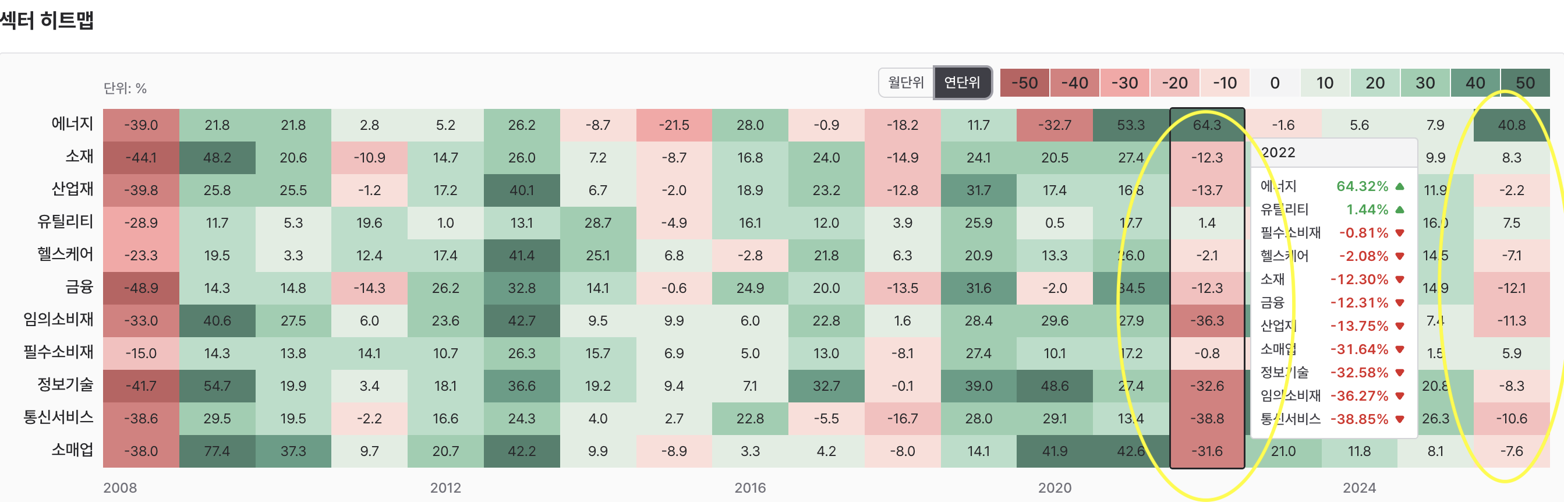Click the 금융 2008 cell showing -48.9

pos(141,288)
